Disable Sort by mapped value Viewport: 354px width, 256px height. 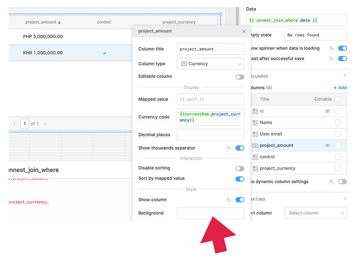pos(240,179)
